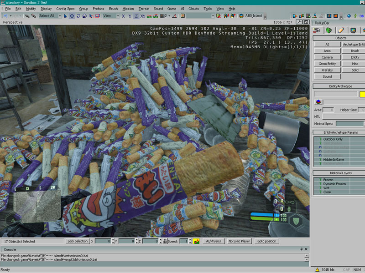
Task: Click the entity layer icon under EntityArchetype
Action: (x=318, y=102)
